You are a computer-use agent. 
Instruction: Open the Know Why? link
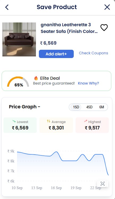coord(88,83)
